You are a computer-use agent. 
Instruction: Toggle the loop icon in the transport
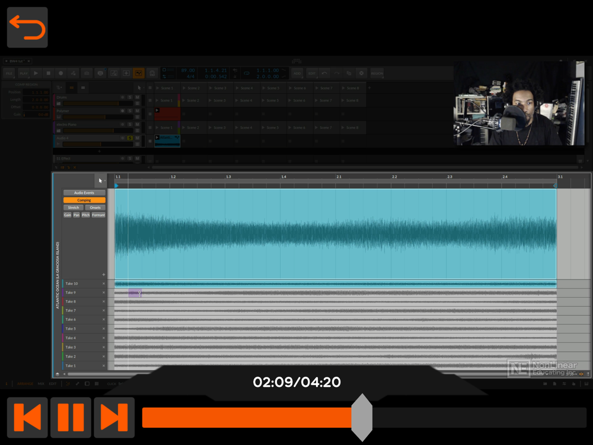pos(247,73)
